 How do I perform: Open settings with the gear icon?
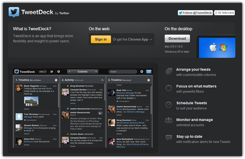[142, 72]
